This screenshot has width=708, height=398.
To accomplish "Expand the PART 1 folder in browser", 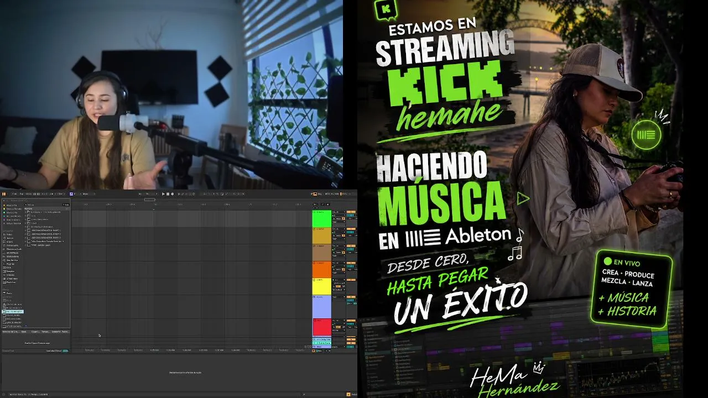I will (x=26, y=231).
